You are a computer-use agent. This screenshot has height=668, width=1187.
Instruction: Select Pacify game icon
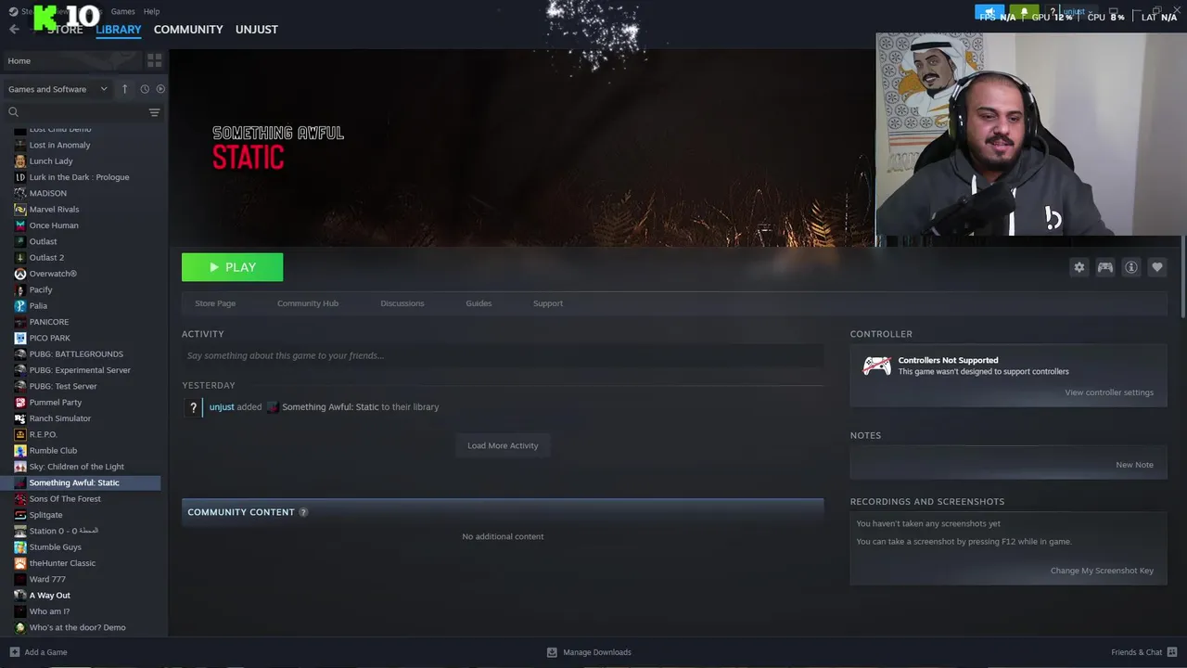coord(20,289)
